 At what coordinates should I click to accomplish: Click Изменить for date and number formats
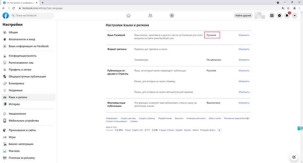(x=244, y=49)
